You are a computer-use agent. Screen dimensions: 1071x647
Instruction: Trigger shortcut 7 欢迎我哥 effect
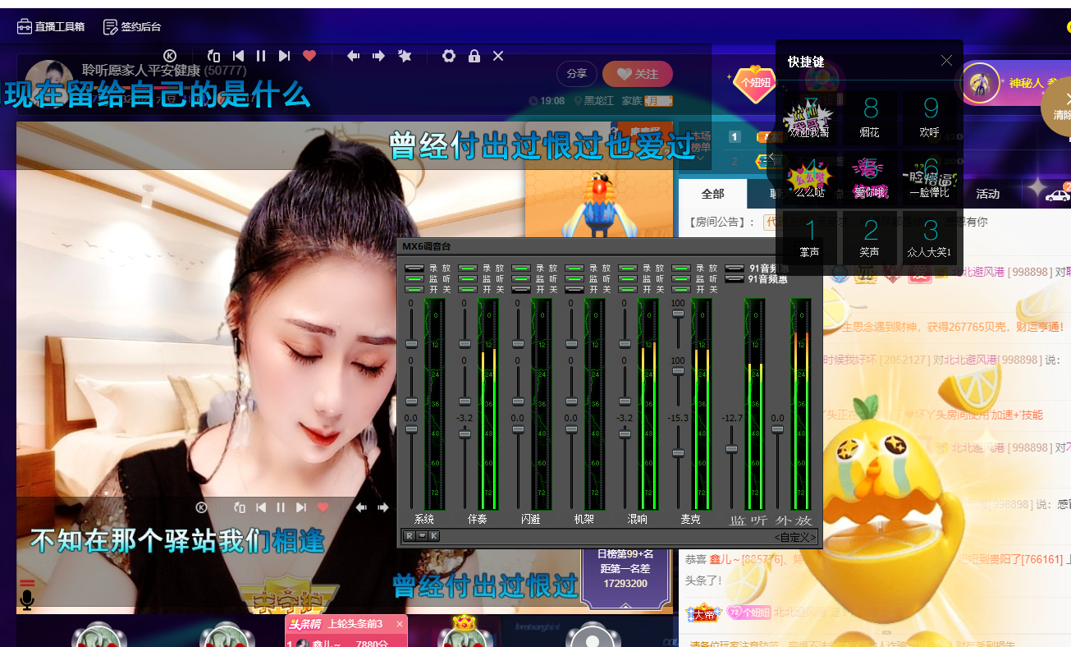810,118
